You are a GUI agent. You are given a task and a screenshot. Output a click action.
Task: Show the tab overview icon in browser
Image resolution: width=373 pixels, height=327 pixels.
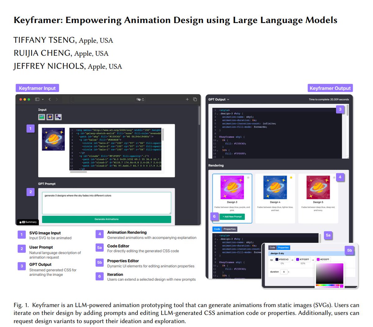pos(195,99)
